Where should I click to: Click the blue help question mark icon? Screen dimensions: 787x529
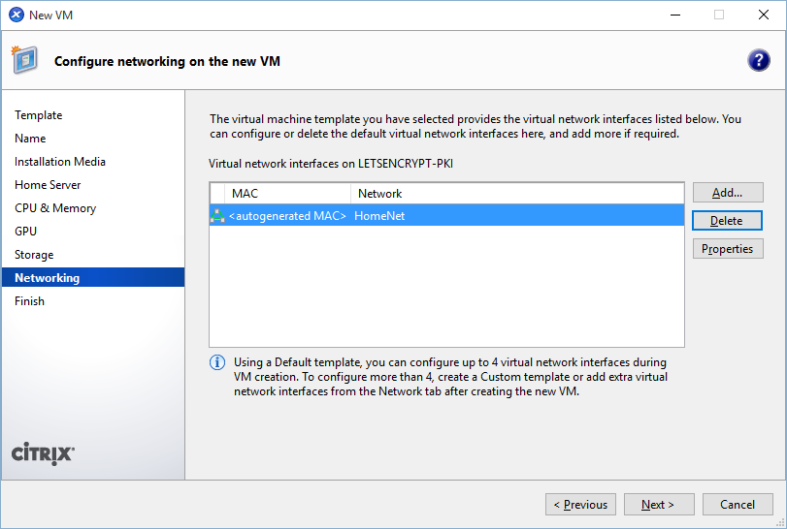pos(758,61)
